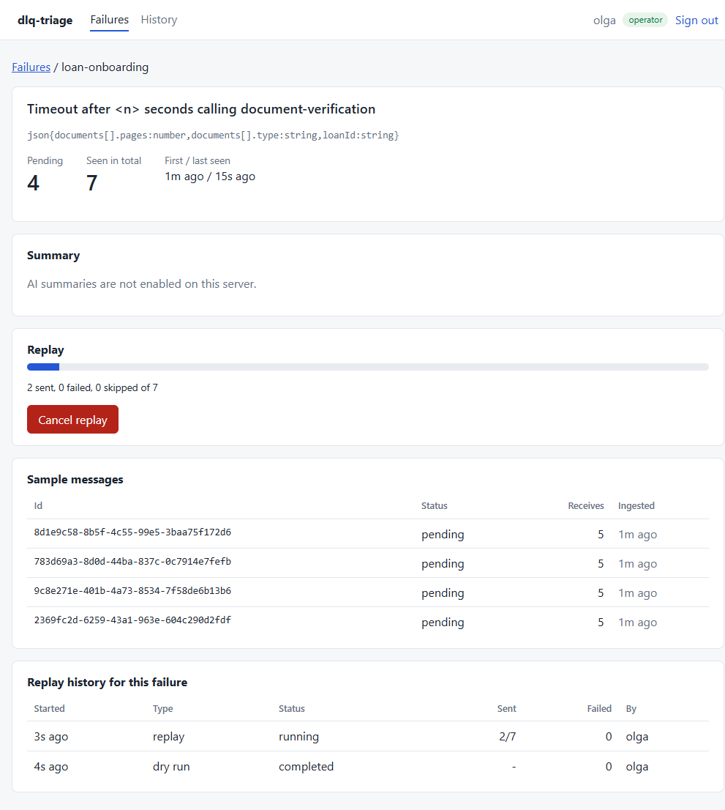Image resolution: width=725 pixels, height=810 pixels.
Task: Click the Status header in Sample messages
Action: pos(435,506)
